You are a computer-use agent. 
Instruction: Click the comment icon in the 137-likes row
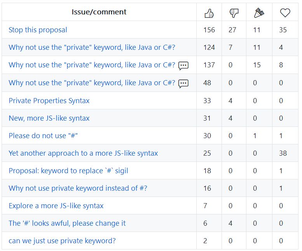pos(183,65)
